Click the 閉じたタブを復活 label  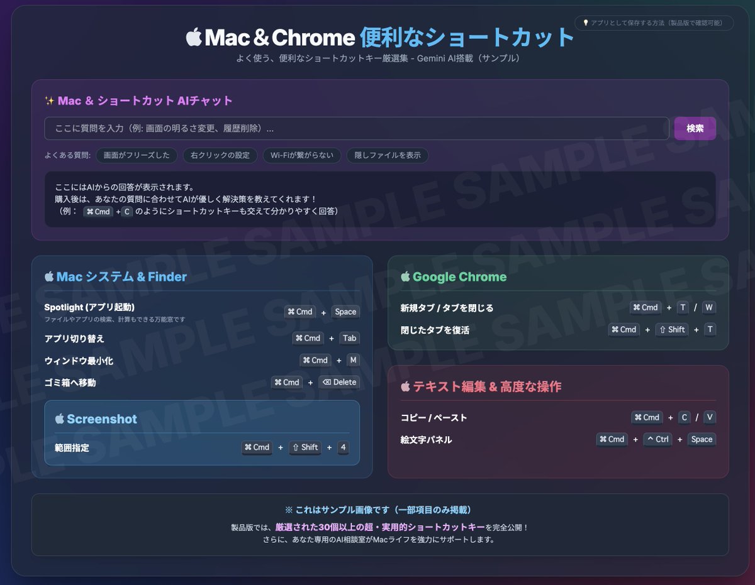[x=435, y=330]
